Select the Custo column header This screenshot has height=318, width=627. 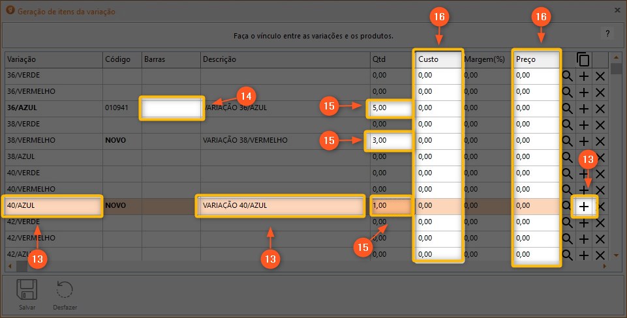tap(438, 59)
